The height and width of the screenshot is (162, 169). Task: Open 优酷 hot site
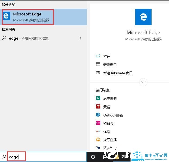[107, 132]
